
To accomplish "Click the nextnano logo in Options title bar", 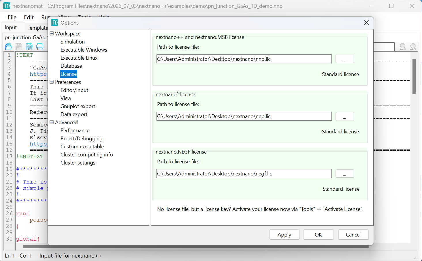I will click(54, 22).
